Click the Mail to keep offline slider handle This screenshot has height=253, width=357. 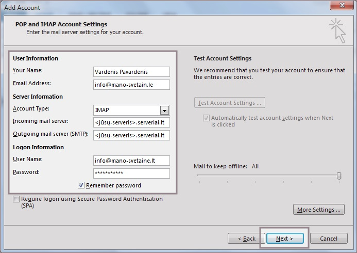pos(339,176)
